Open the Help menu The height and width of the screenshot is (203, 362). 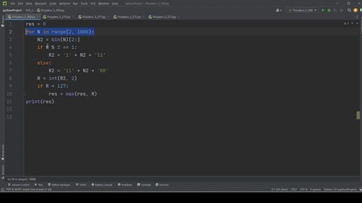click(x=115, y=4)
